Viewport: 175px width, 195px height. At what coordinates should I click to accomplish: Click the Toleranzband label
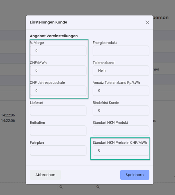click(x=103, y=63)
